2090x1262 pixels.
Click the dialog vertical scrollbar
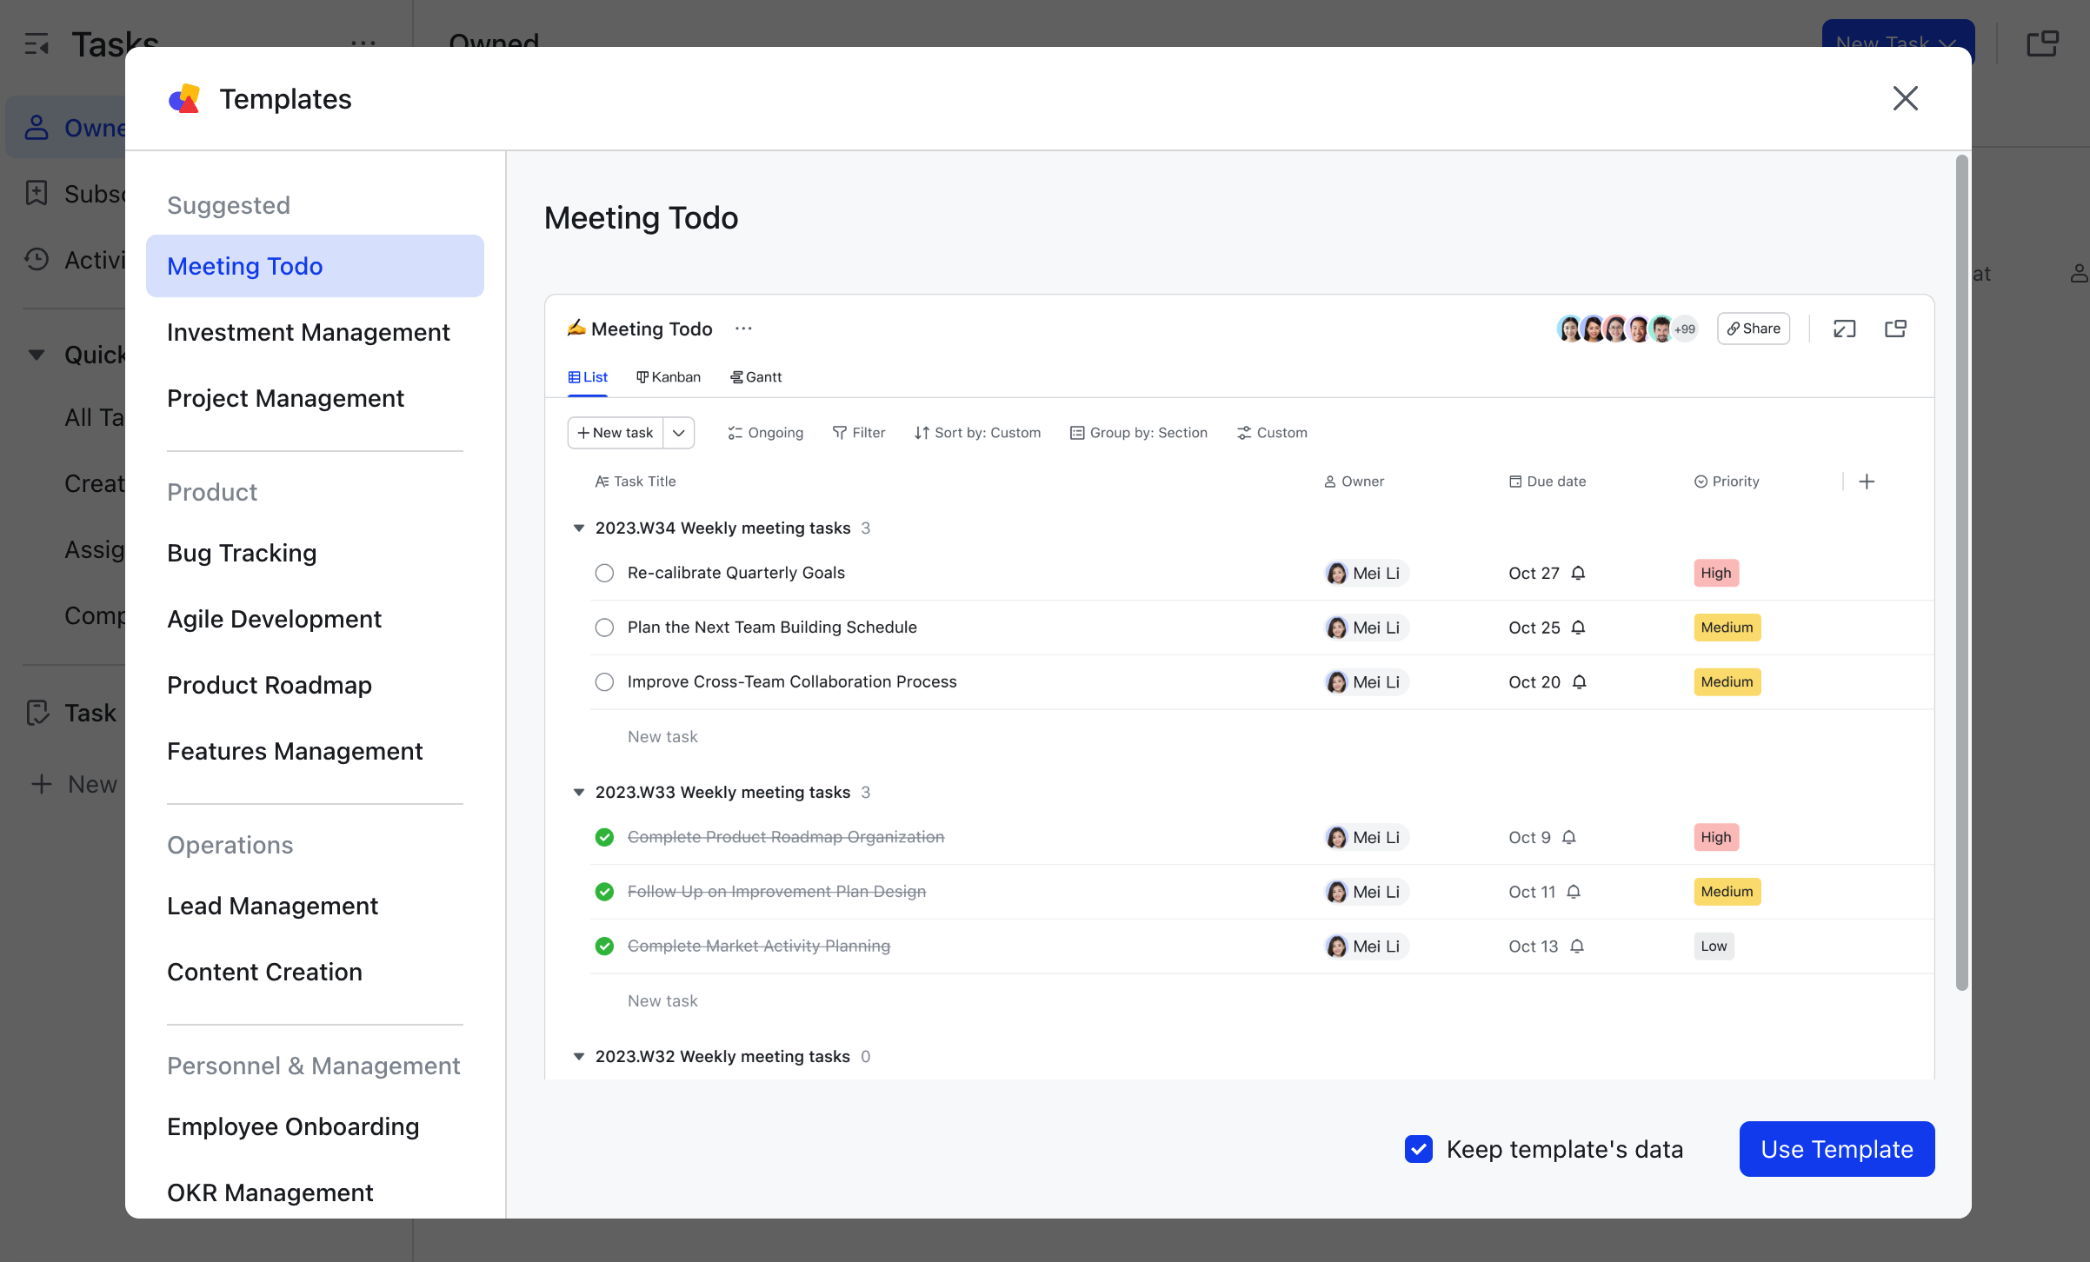pyautogui.click(x=1961, y=573)
